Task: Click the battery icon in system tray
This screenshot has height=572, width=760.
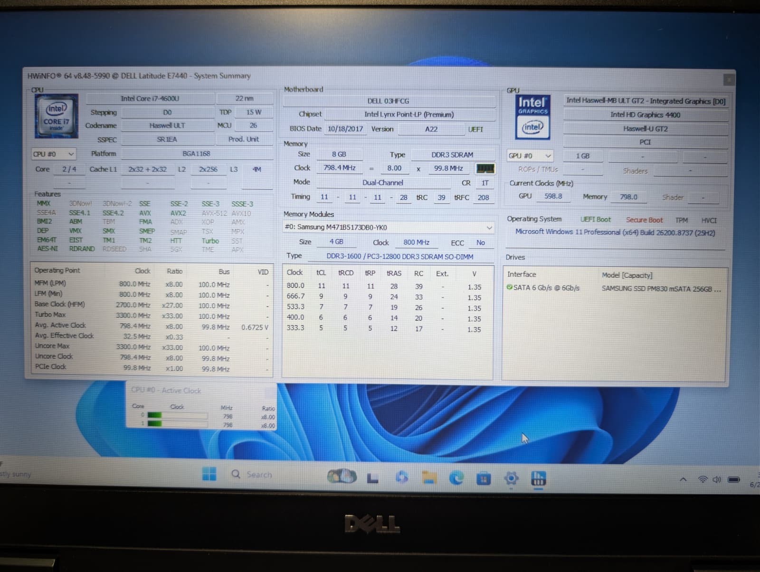Action: tap(734, 479)
